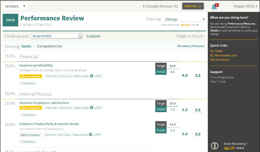Click the show me button
260x152 pixels.
pyautogui.click(x=193, y=6)
